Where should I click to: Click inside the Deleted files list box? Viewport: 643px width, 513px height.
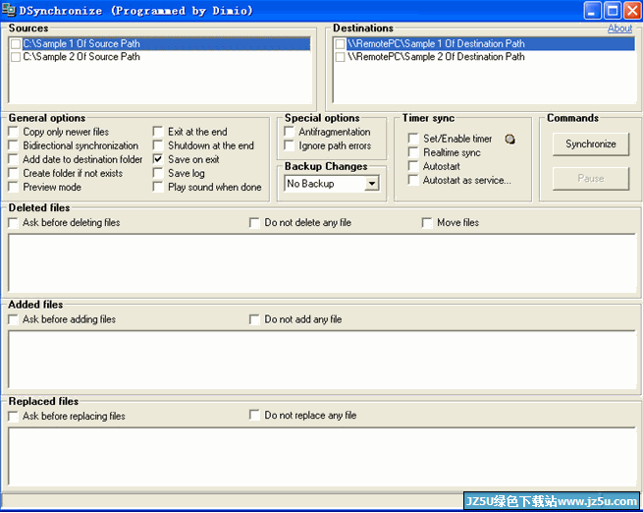click(322, 263)
